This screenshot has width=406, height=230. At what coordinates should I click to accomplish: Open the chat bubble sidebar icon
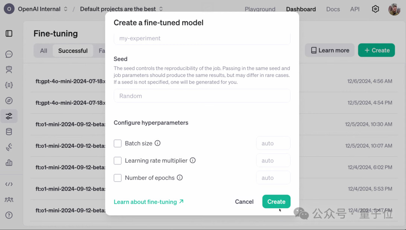click(9, 54)
